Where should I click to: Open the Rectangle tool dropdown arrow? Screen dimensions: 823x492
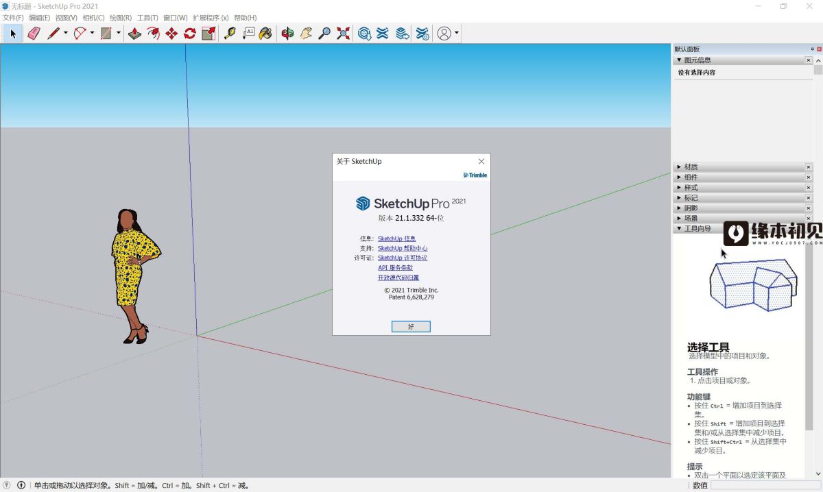(118, 33)
